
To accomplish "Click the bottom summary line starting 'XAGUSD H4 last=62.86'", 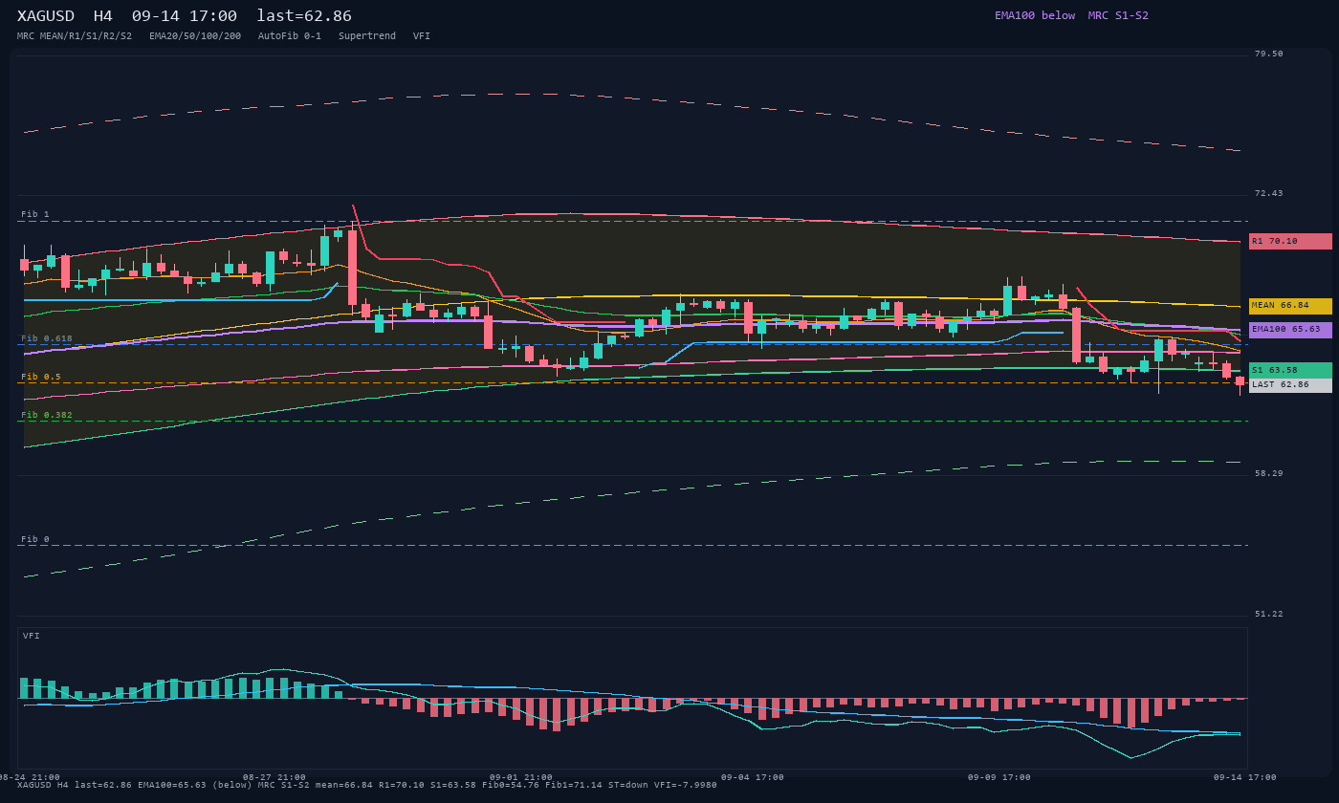I will [367, 785].
